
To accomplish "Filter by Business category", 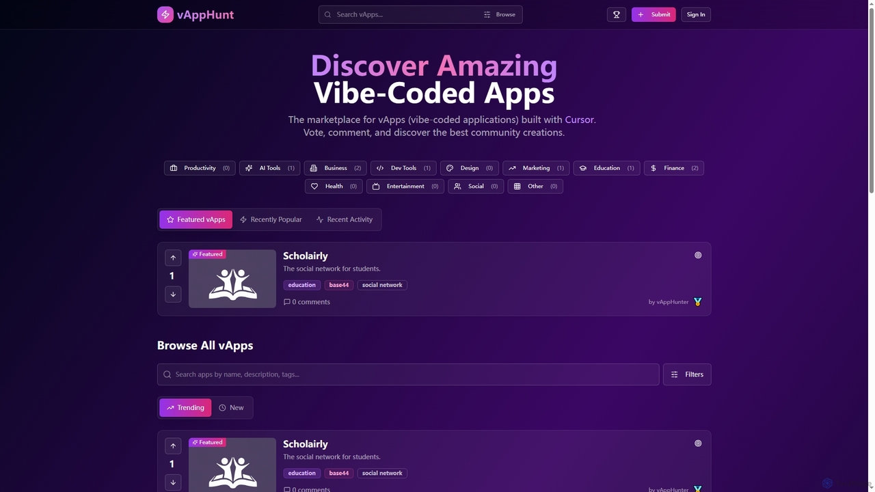I will 335,168.
